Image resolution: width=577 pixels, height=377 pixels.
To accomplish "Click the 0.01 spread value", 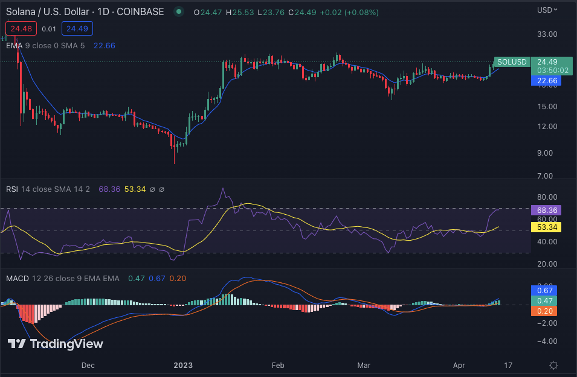I will 49,29.
